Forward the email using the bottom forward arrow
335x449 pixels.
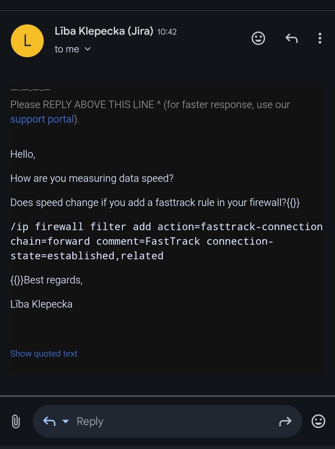coord(285,421)
